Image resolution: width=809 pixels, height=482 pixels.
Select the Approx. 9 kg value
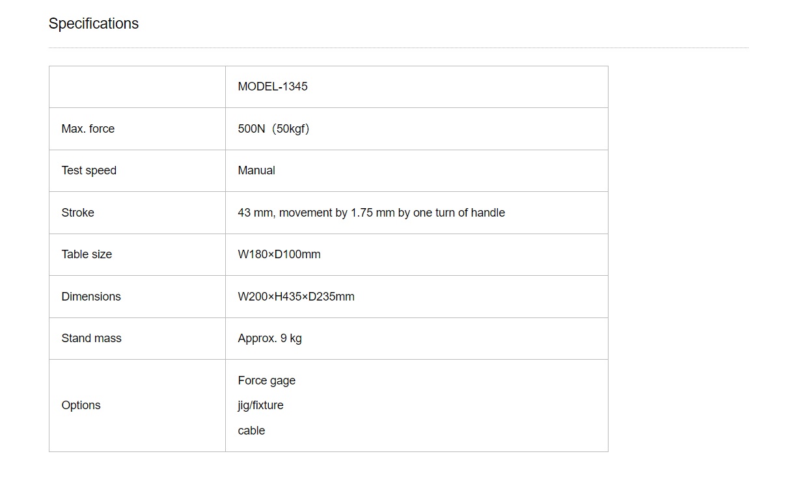coord(270,338)
